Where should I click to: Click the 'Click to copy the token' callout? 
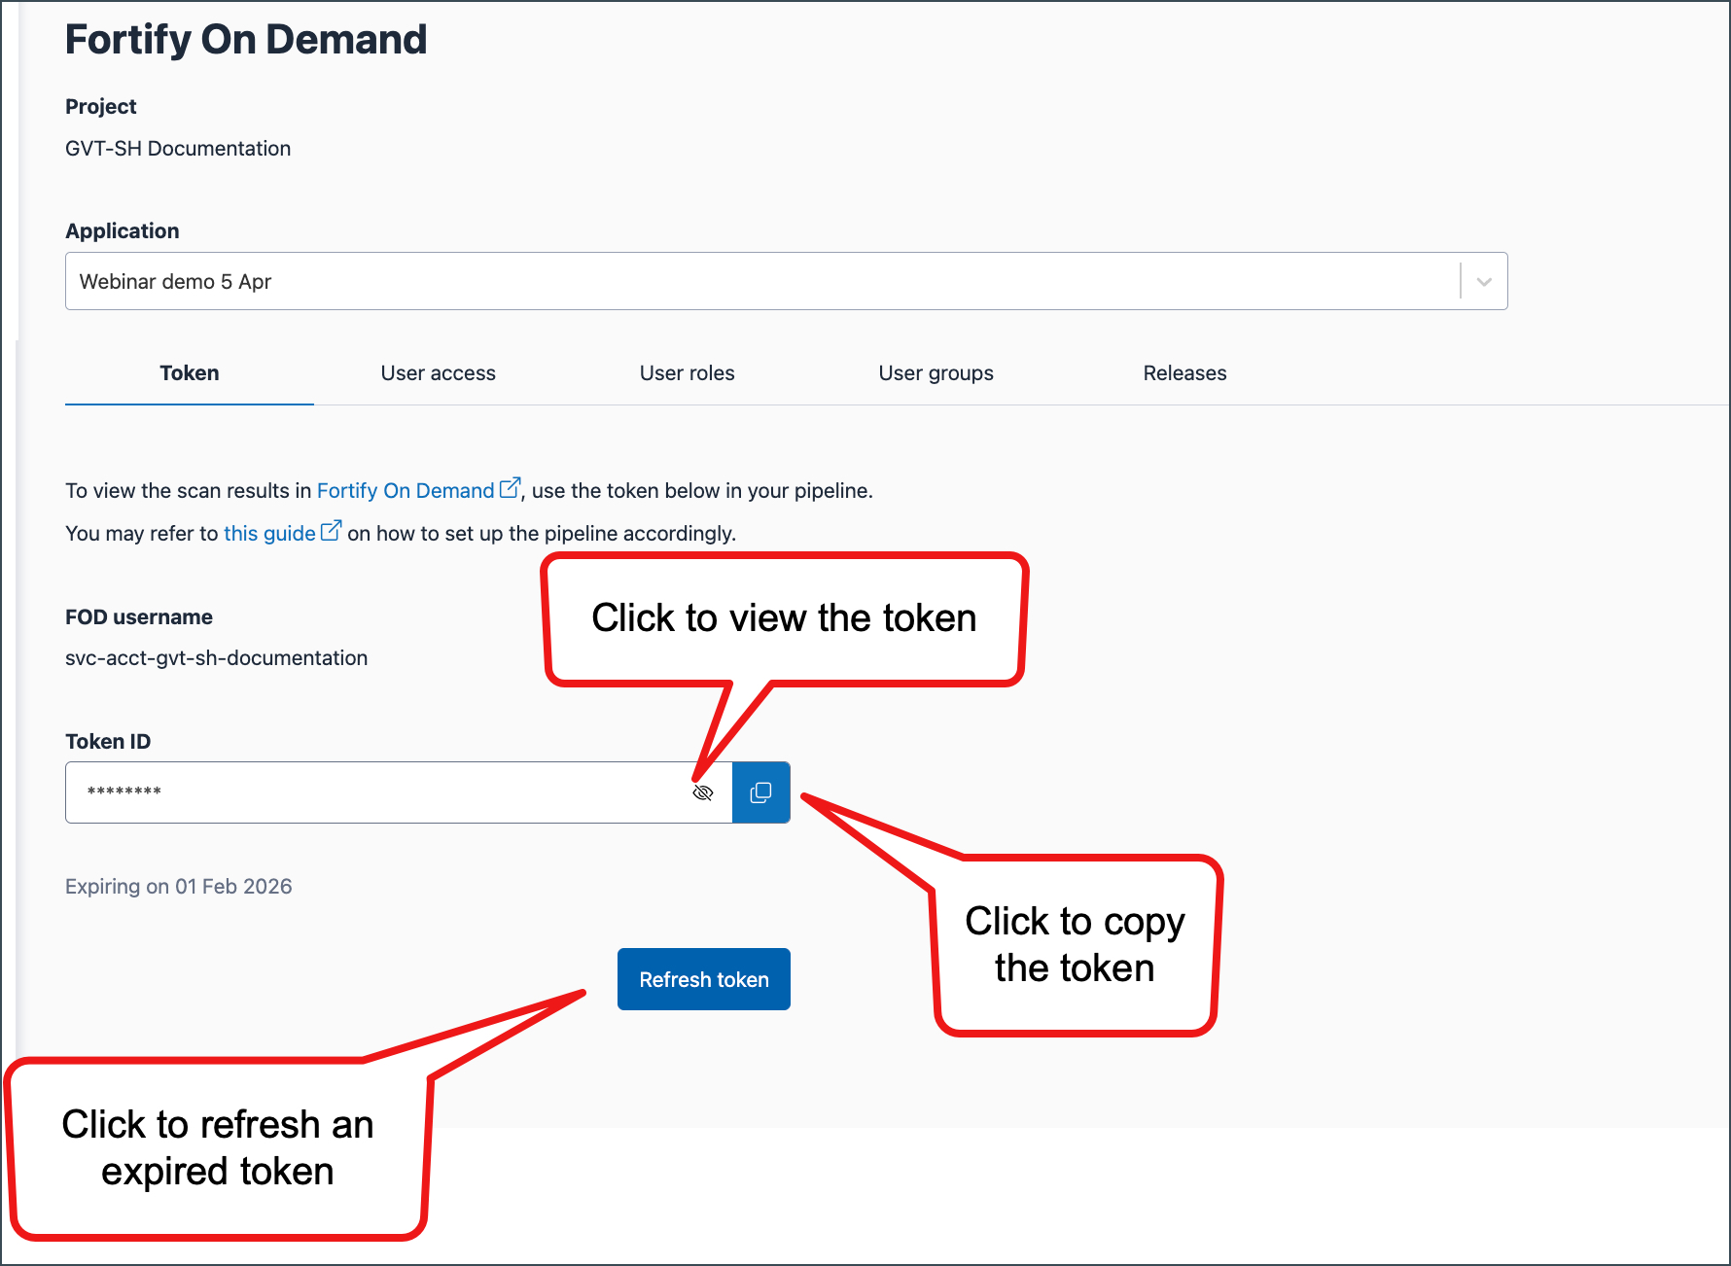1076,944
